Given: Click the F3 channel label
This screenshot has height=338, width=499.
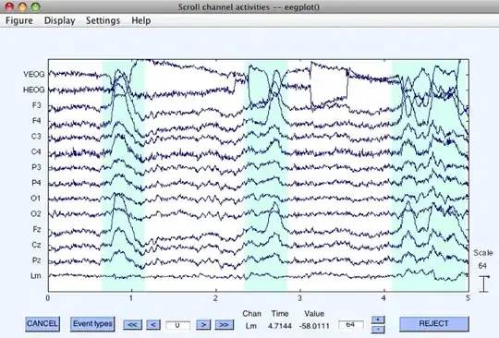Looking at the screenshot, I should (x=37, y=105).
